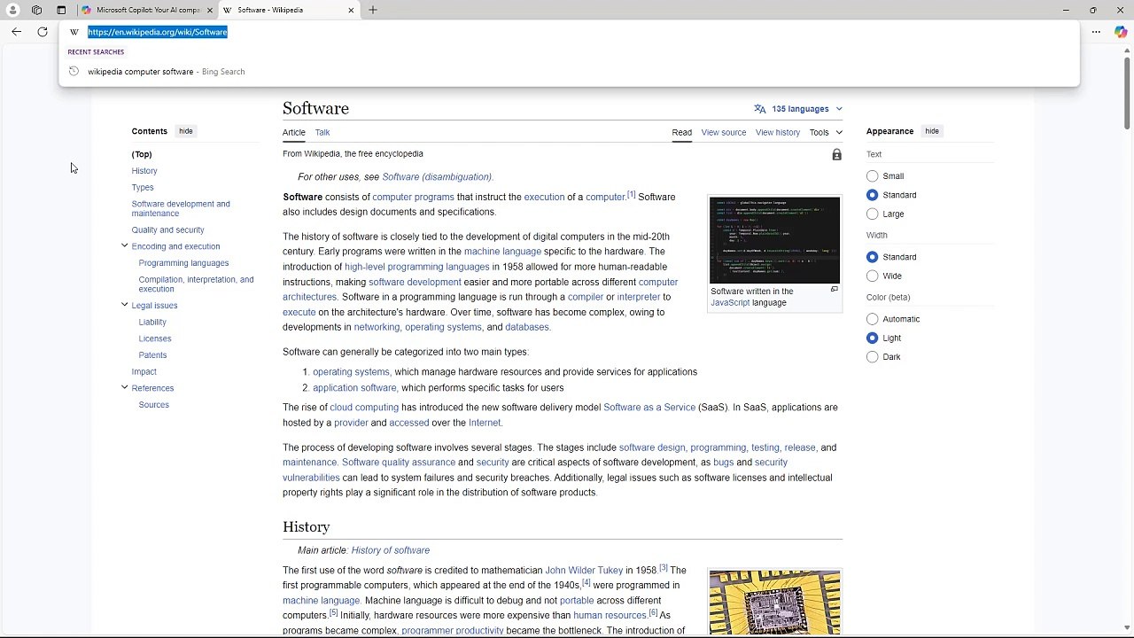Go to Sources in Contents sidebar
The height and width of the screenshot is (638, 1134).
[153, 405]
